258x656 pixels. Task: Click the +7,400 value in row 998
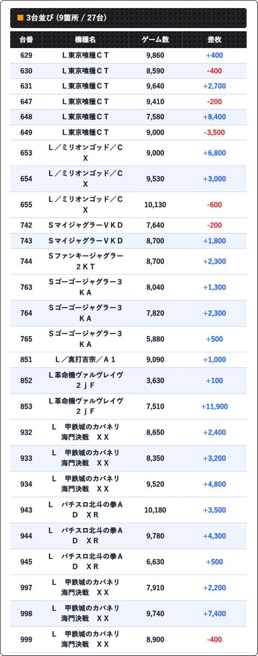(x=214, y=614)
